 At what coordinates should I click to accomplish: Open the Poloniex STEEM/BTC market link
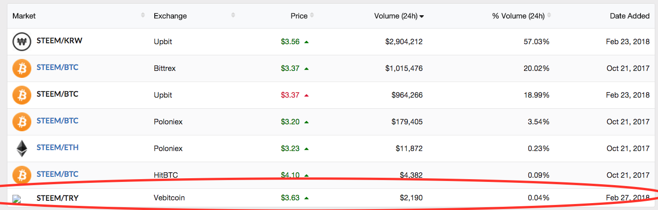pos(58,121)
